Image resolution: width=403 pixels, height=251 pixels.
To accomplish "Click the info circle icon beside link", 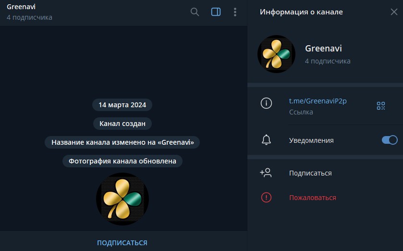I will (266, 103).
